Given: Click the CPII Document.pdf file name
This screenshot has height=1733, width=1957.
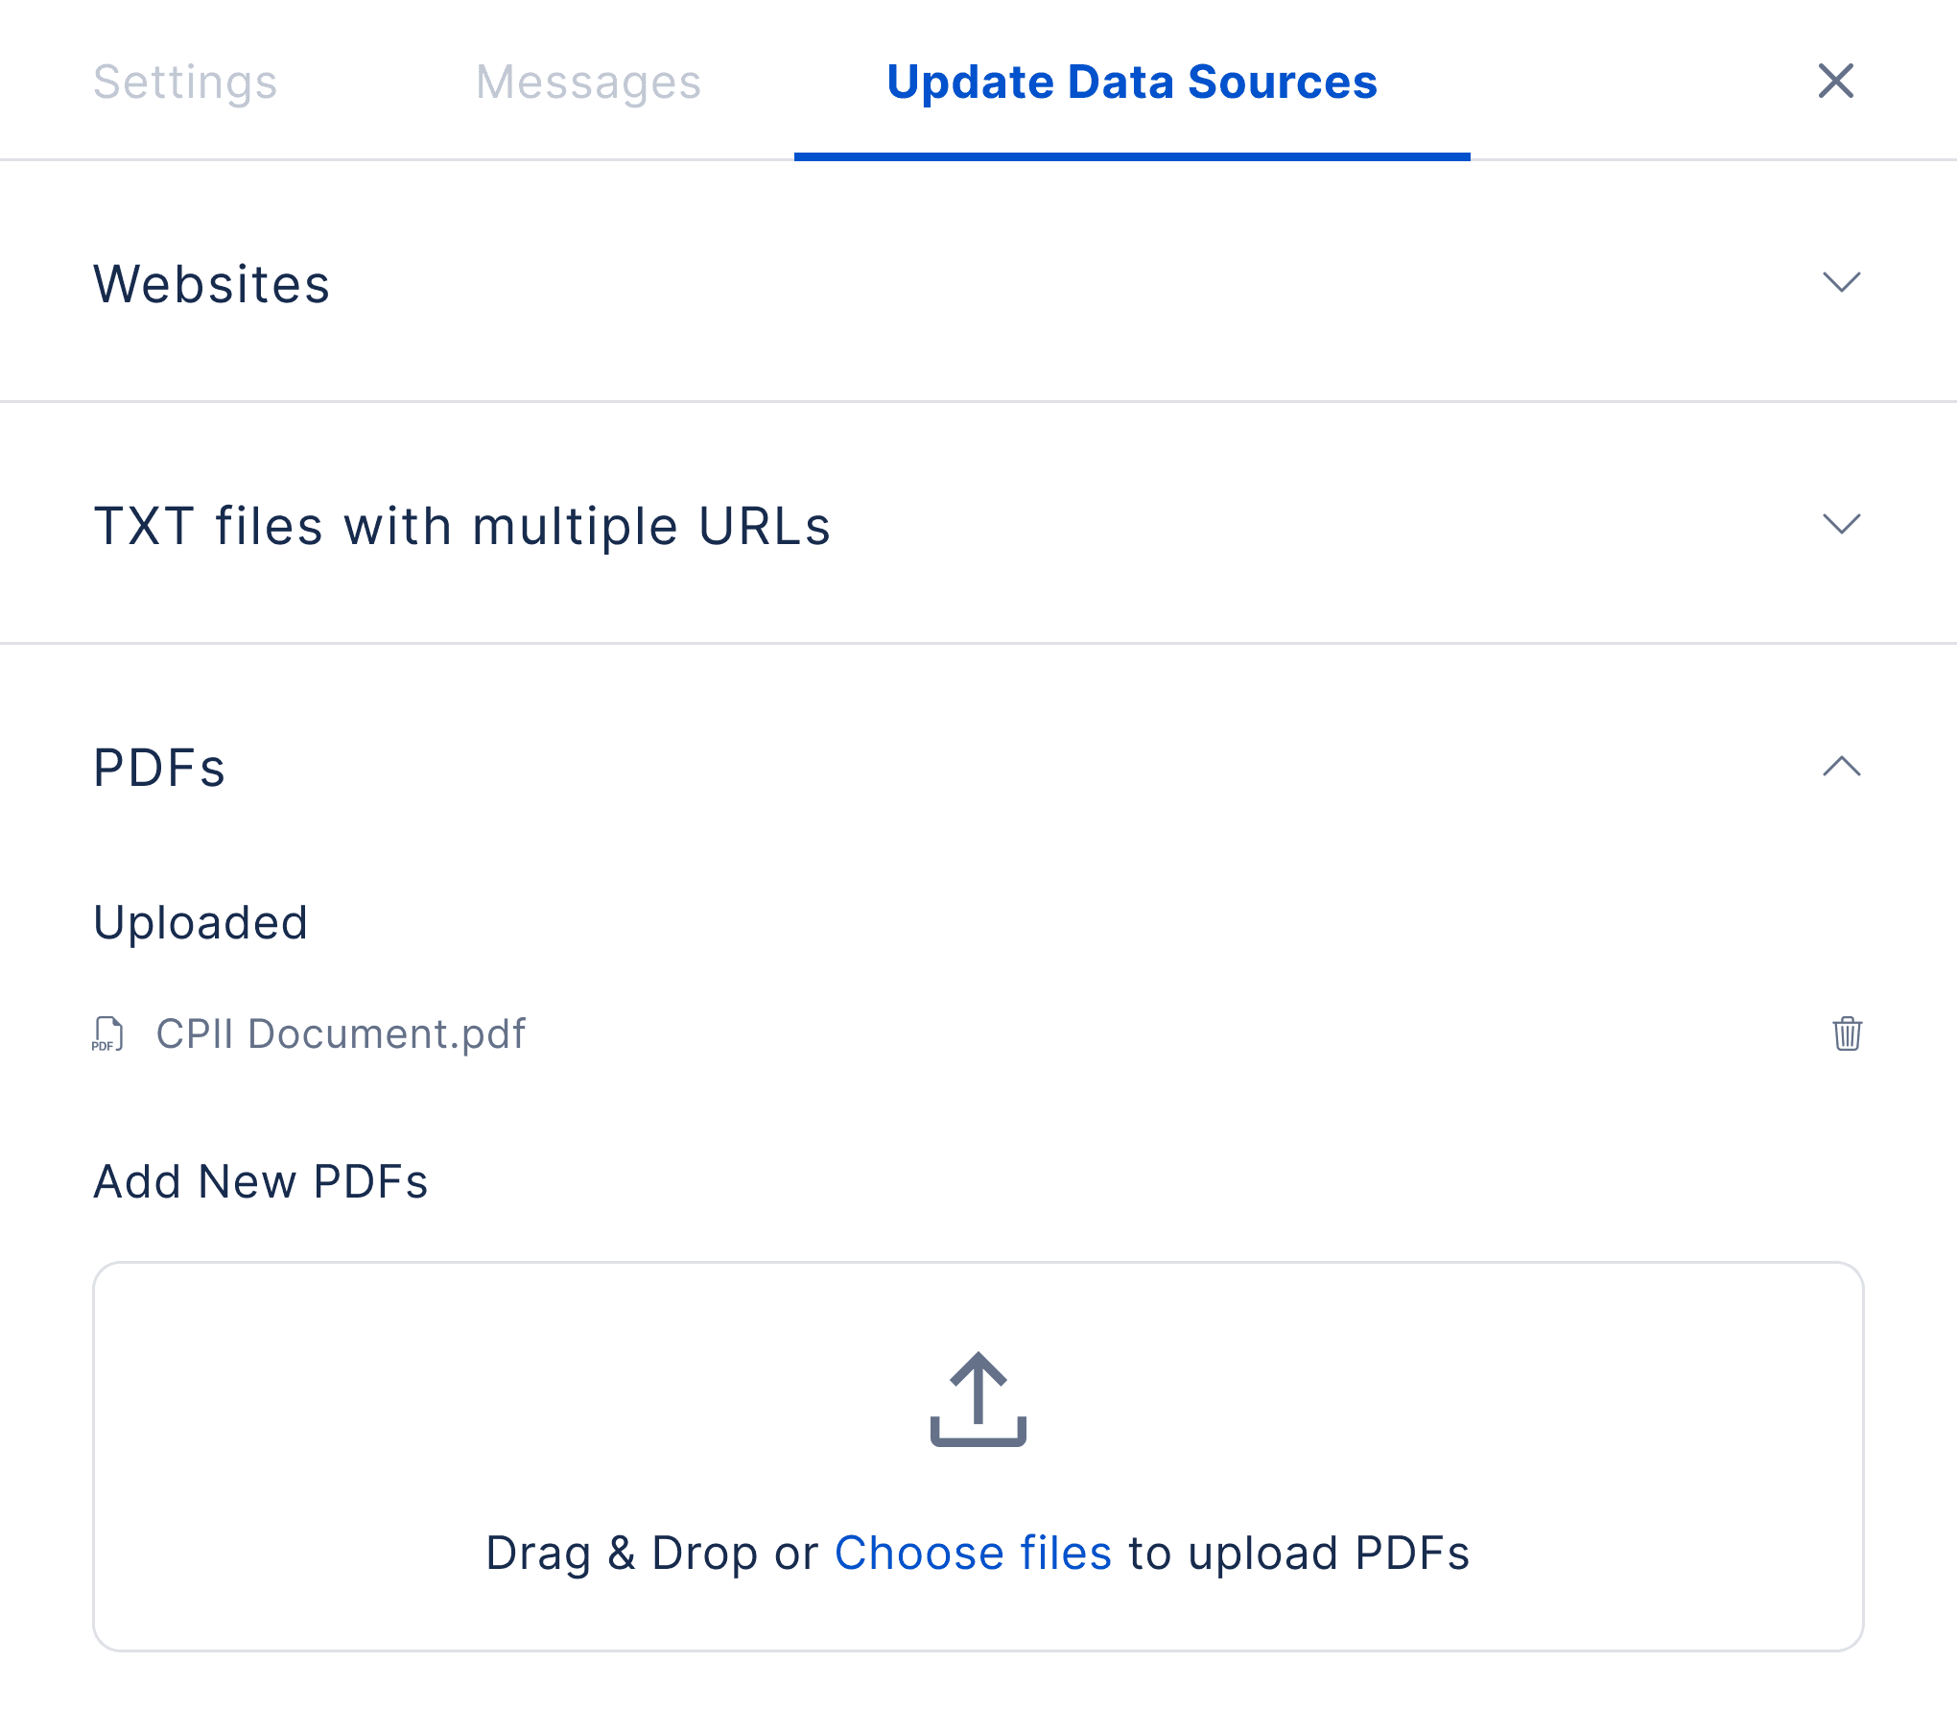Looking at the screenshot, I should 341,1033.
